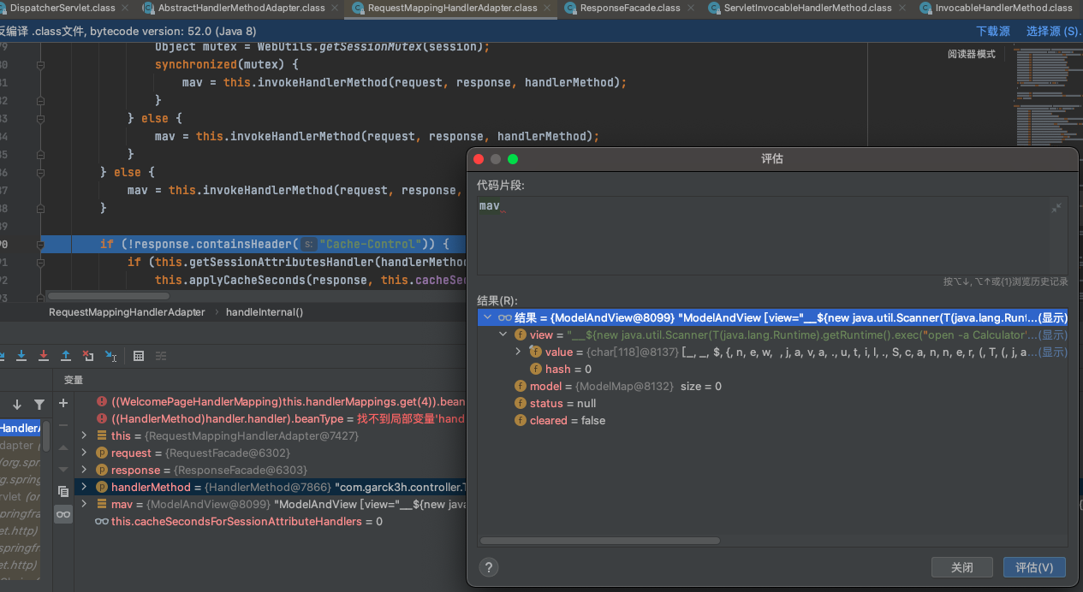Click the code snippet input containing mav
This screenshot has height=592, width=1083.
click(x=771, y=235)
